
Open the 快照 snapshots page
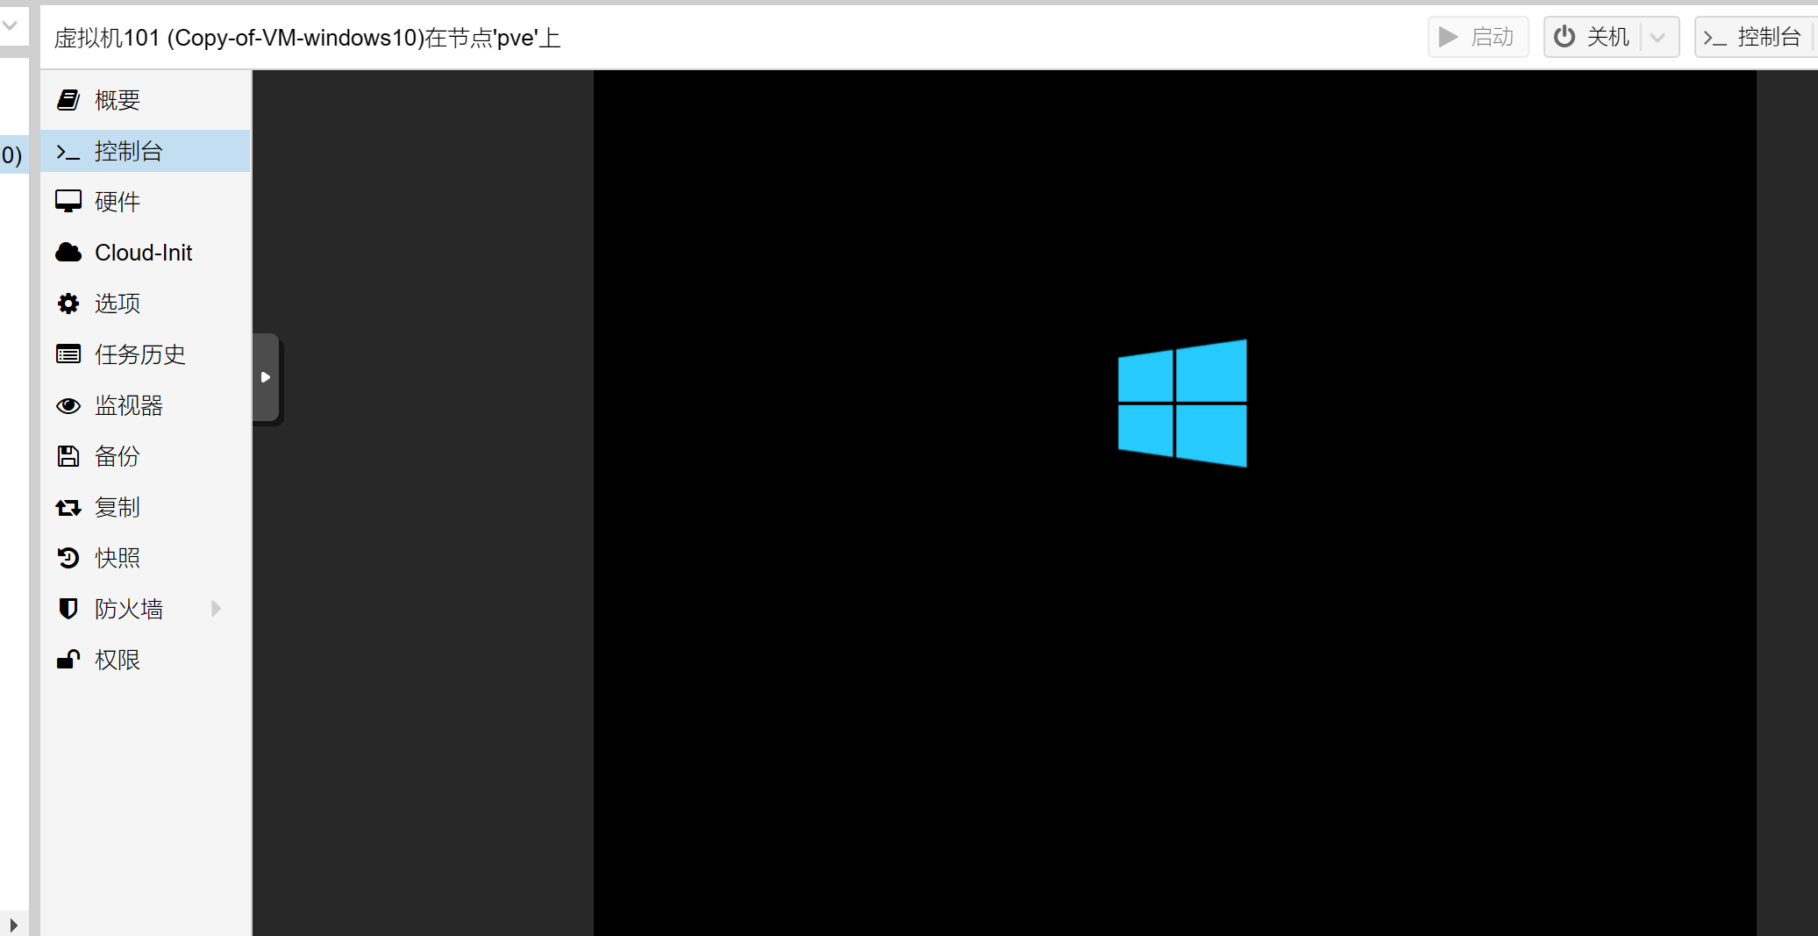click(x=146, y=558)
